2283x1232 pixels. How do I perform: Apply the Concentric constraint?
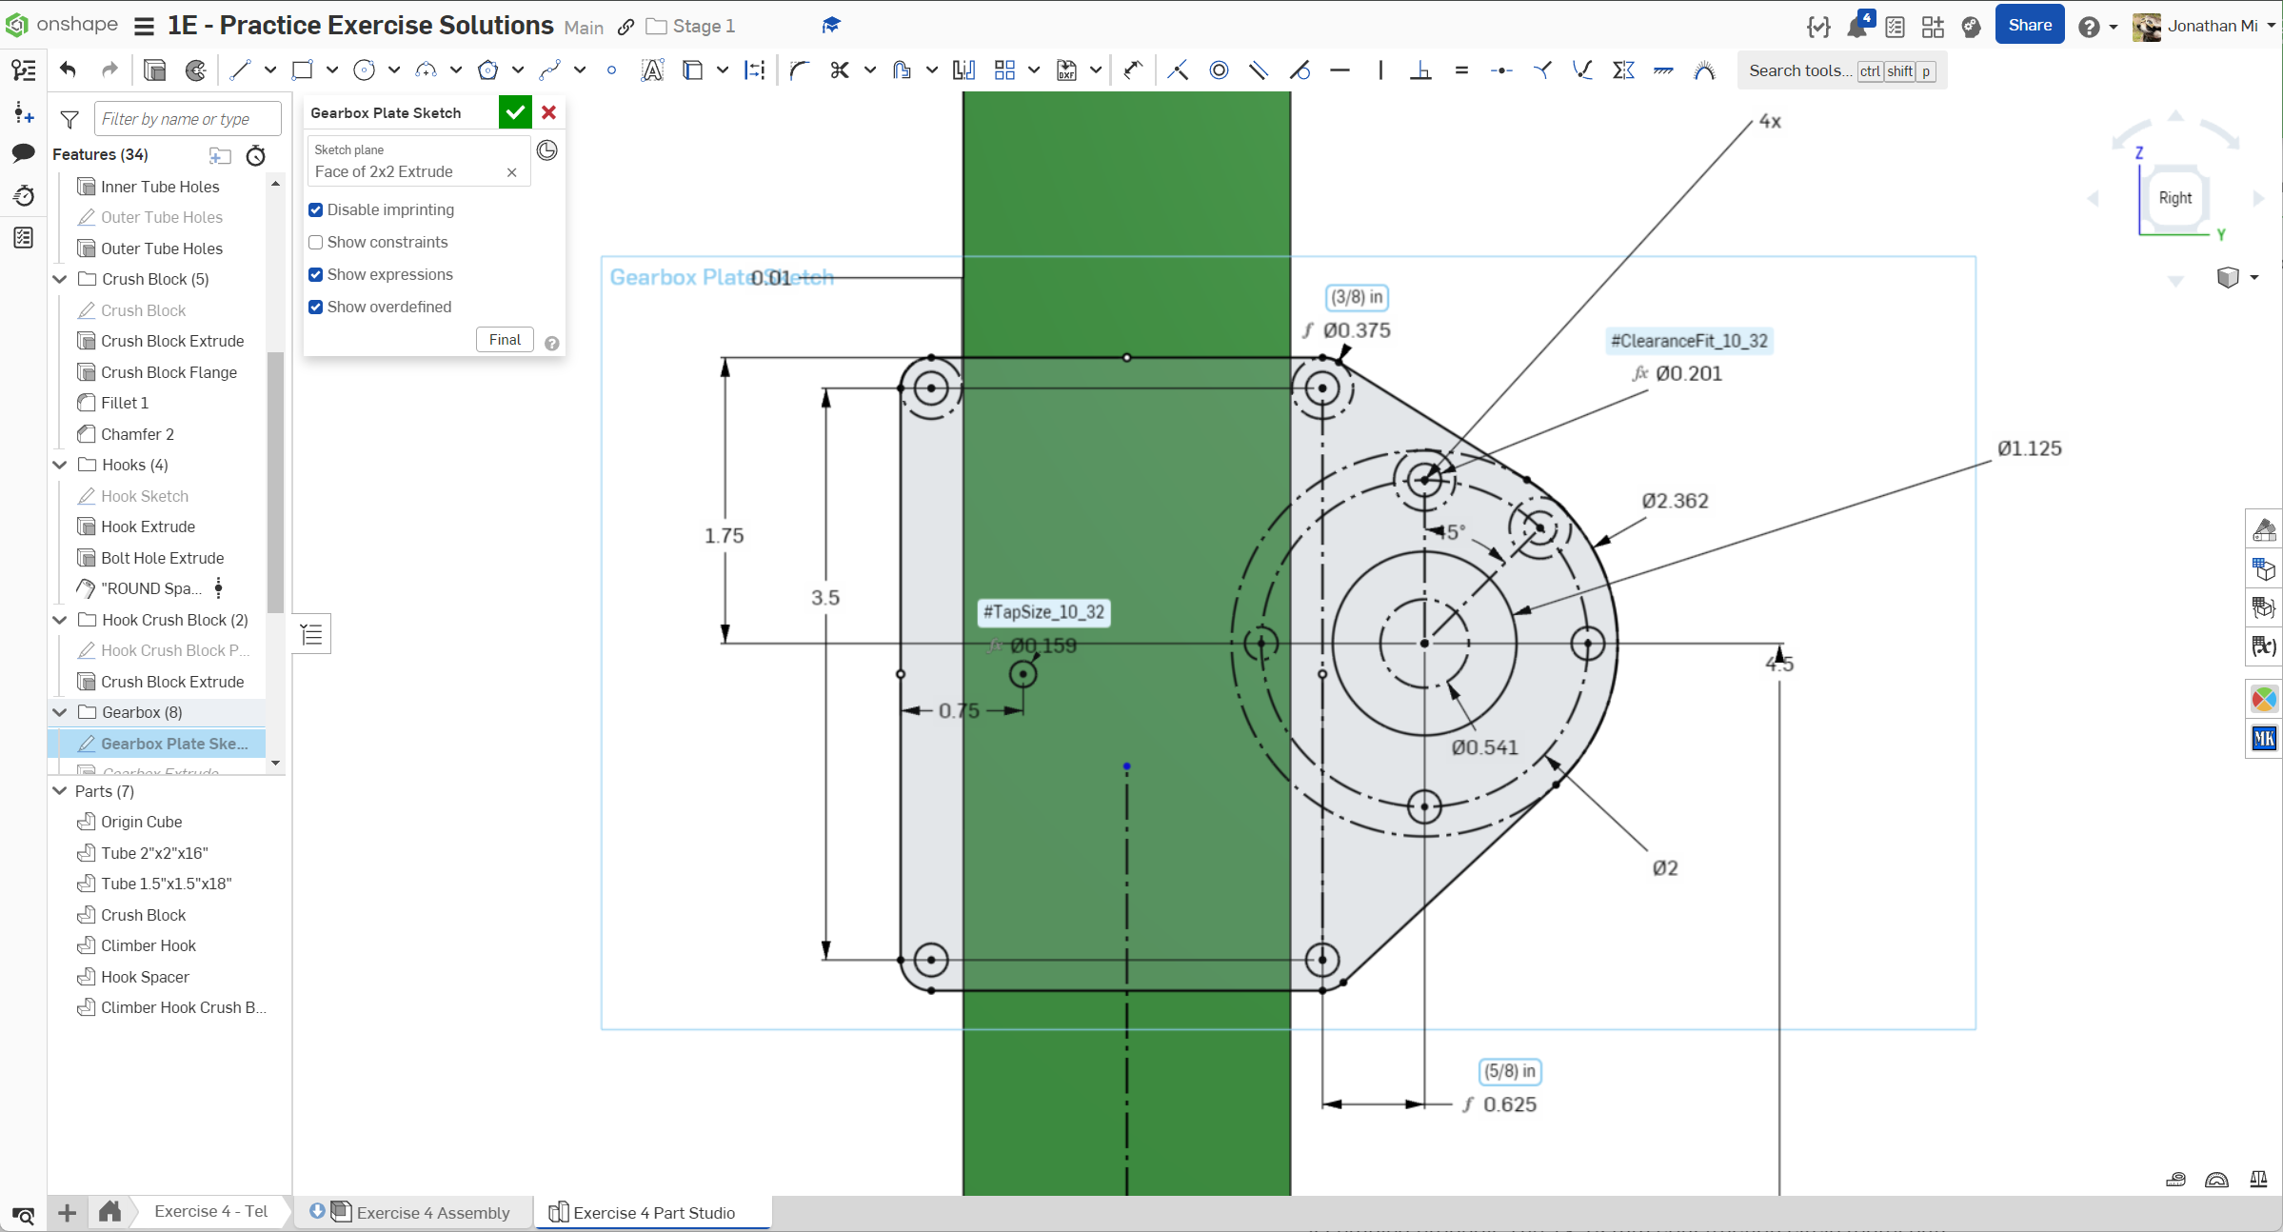1219,70
